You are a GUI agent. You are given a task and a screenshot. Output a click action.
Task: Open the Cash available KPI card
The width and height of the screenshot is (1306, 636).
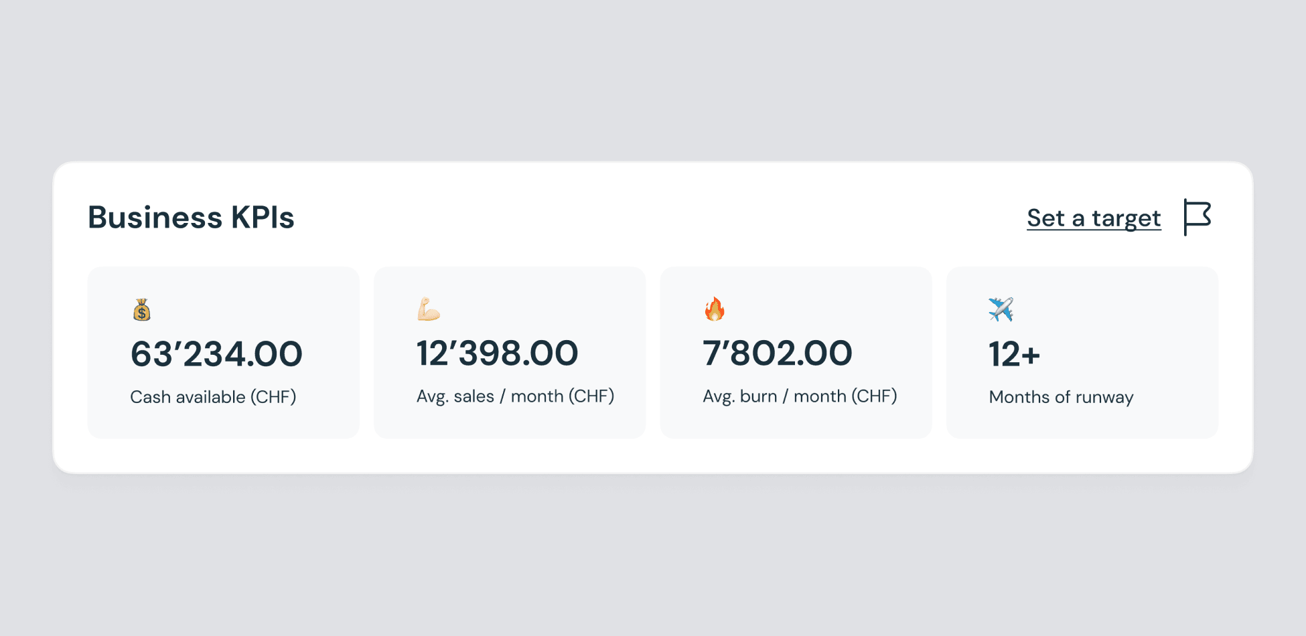223,353
